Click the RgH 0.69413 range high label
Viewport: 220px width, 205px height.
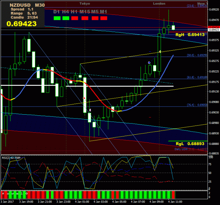pos(190,35)
